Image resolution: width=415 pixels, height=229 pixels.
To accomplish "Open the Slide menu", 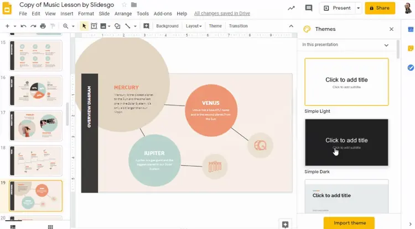I will (x=104, y=13).
